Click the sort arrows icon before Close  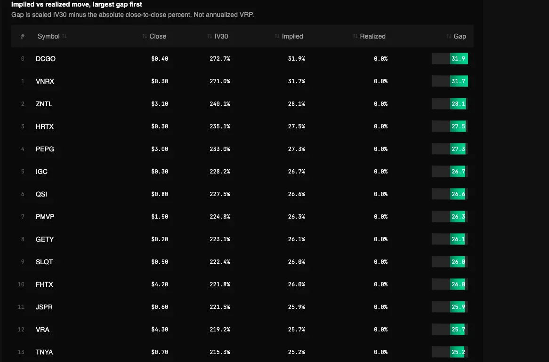tap(145, 36)
